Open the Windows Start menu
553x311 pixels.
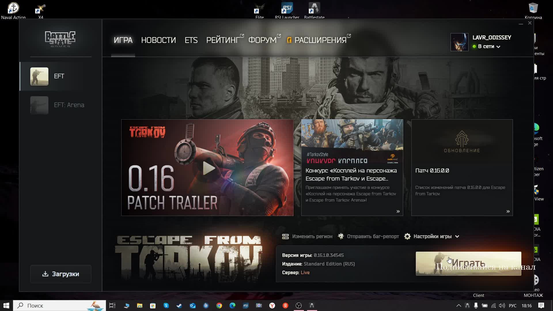(x=6, y=306)
